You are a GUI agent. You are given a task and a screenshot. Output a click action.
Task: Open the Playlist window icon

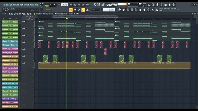coord(120,10)
